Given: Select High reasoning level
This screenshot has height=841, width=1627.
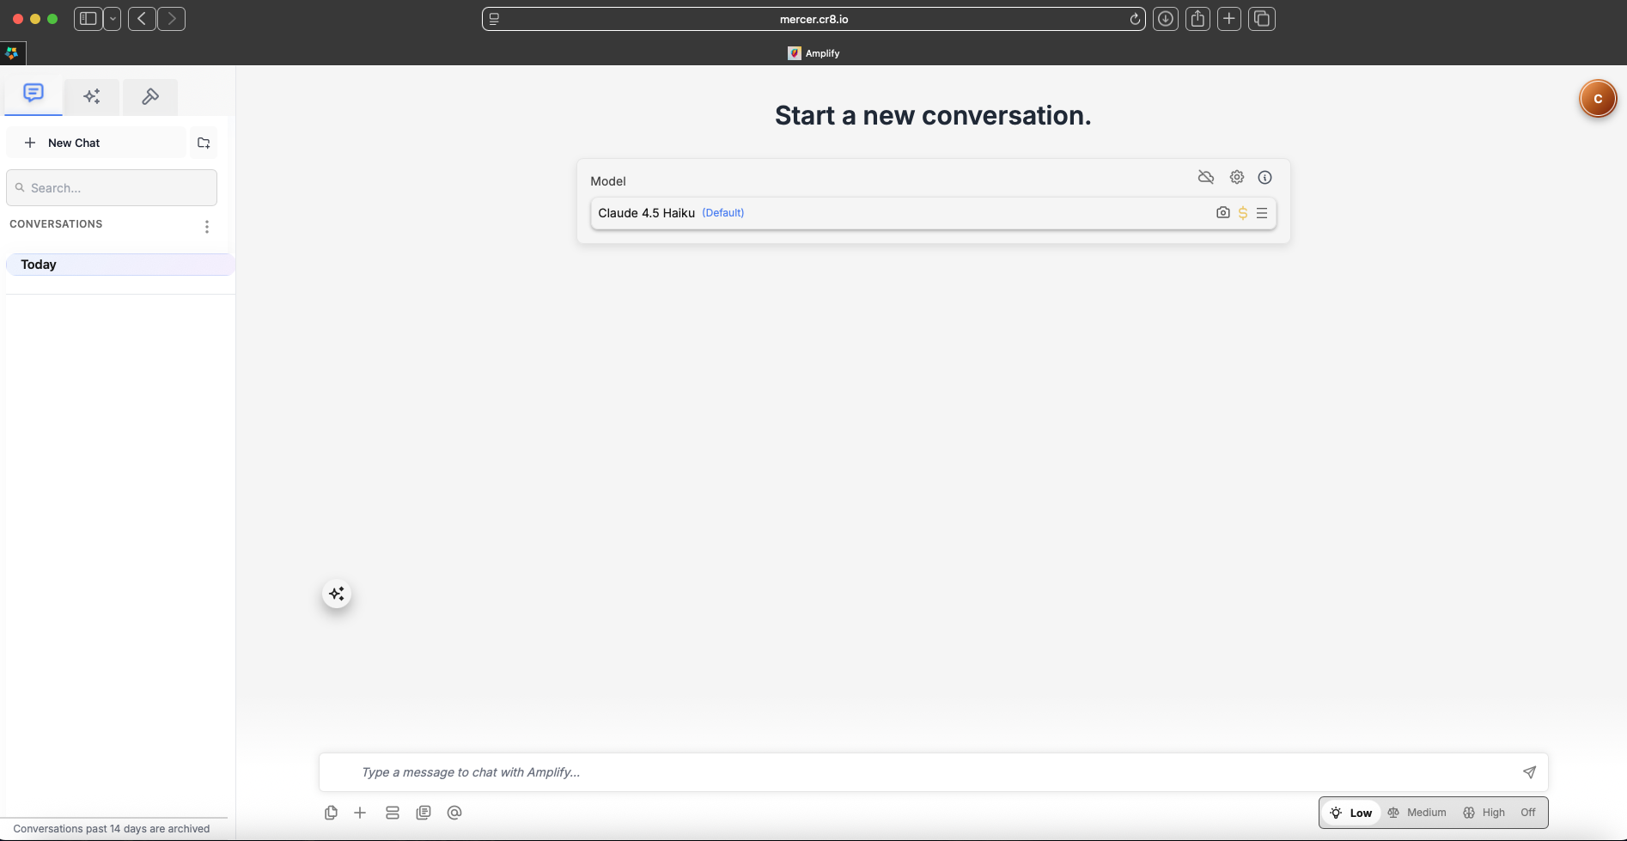Looking at the screenshot, I should pos(1484,813).
